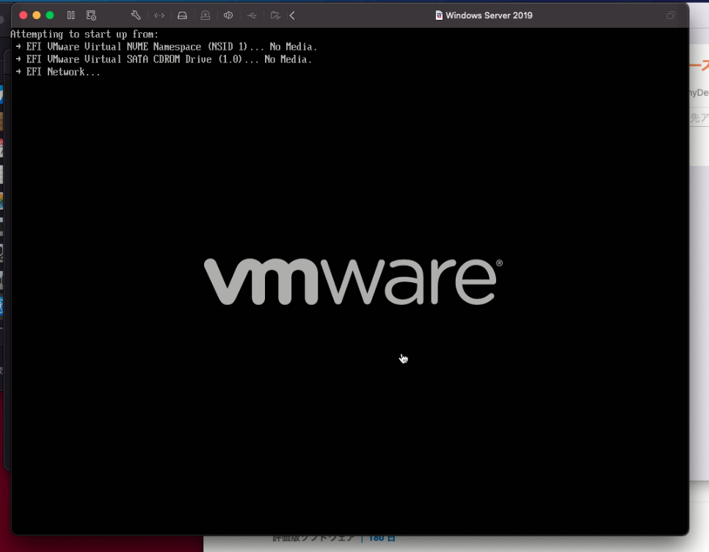Close the Windows Server 2019 VM window
Screen dimensions: 709x552
click(x=23, y=15)
